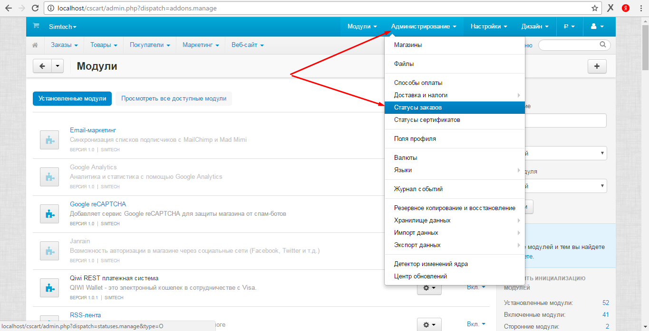
Task: Toggle Вкл. status for Qiwi REST module
Action: click(x=476, y=287)
